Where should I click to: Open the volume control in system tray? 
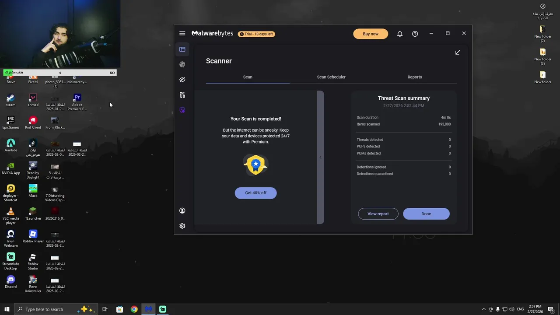click(x=512, y=309)
